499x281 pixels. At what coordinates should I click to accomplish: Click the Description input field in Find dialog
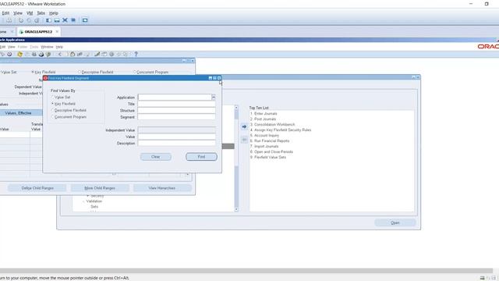coord(177,144)
